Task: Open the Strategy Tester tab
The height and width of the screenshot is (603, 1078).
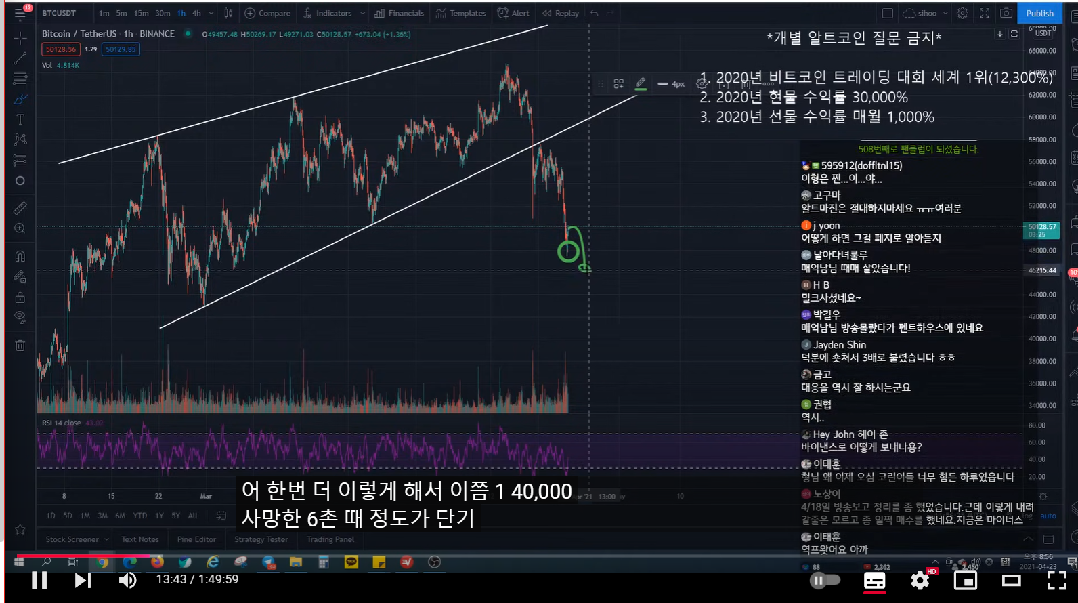Action: (x=261, y=539)
